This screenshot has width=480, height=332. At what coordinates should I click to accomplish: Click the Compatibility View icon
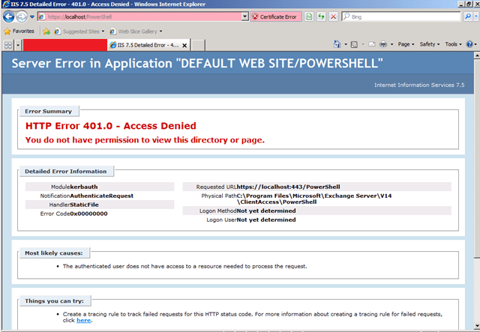309,16
